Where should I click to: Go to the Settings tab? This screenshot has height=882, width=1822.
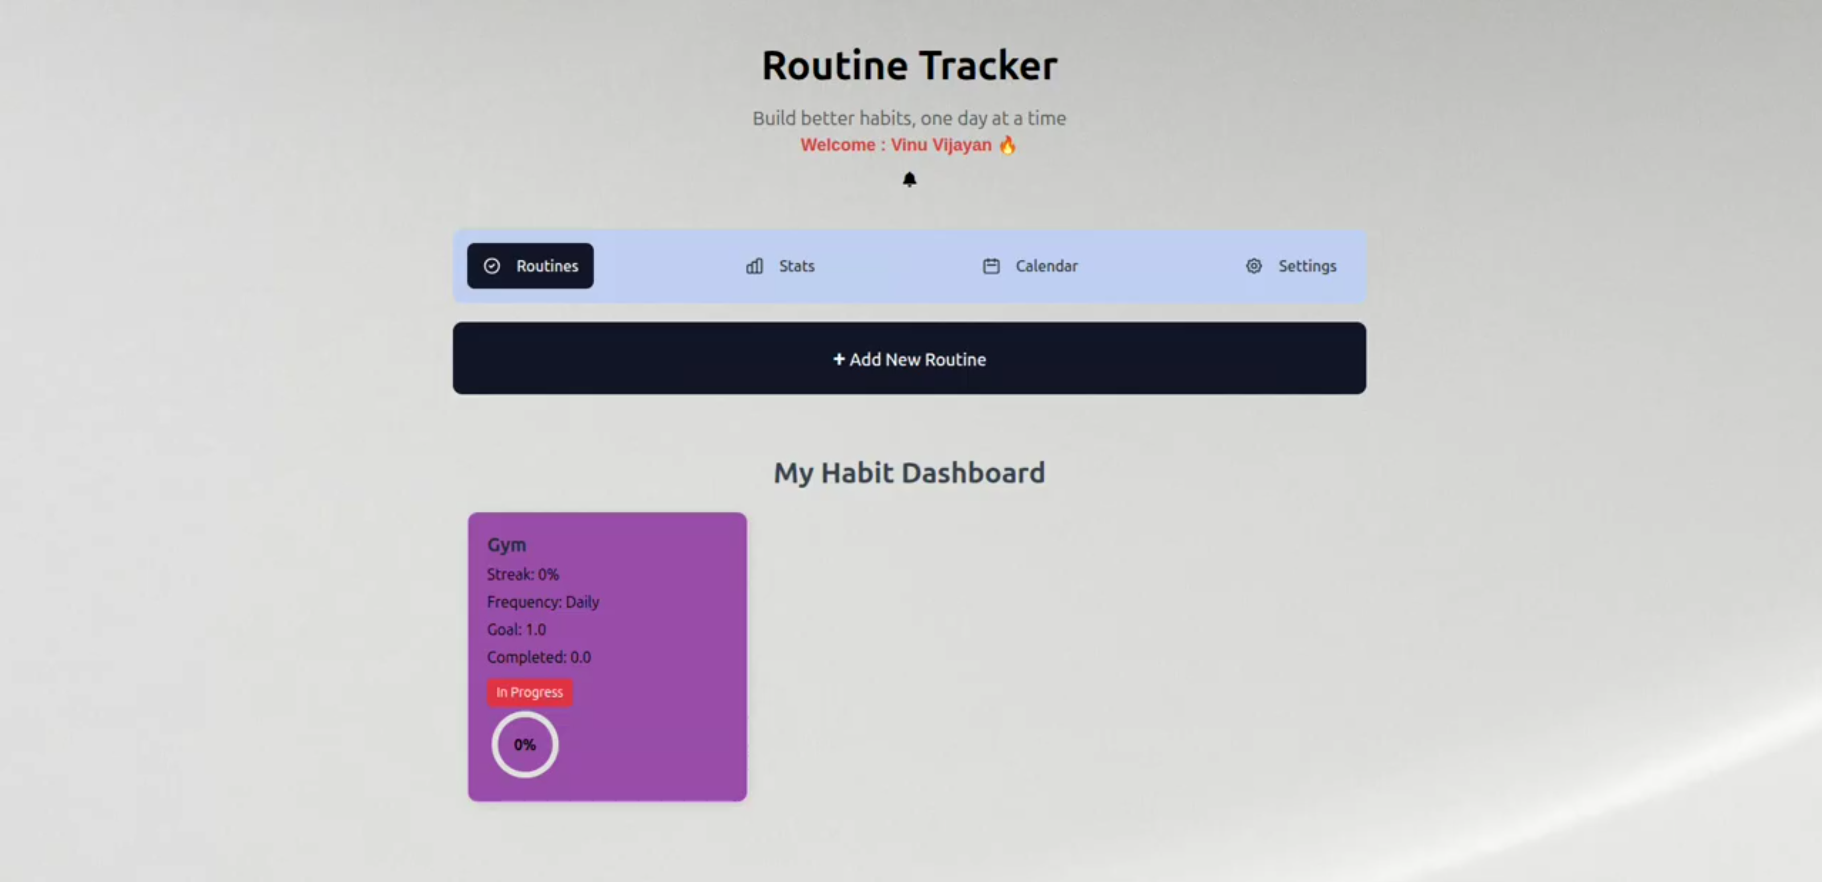pyautogui.click(x=1291, y=266)
